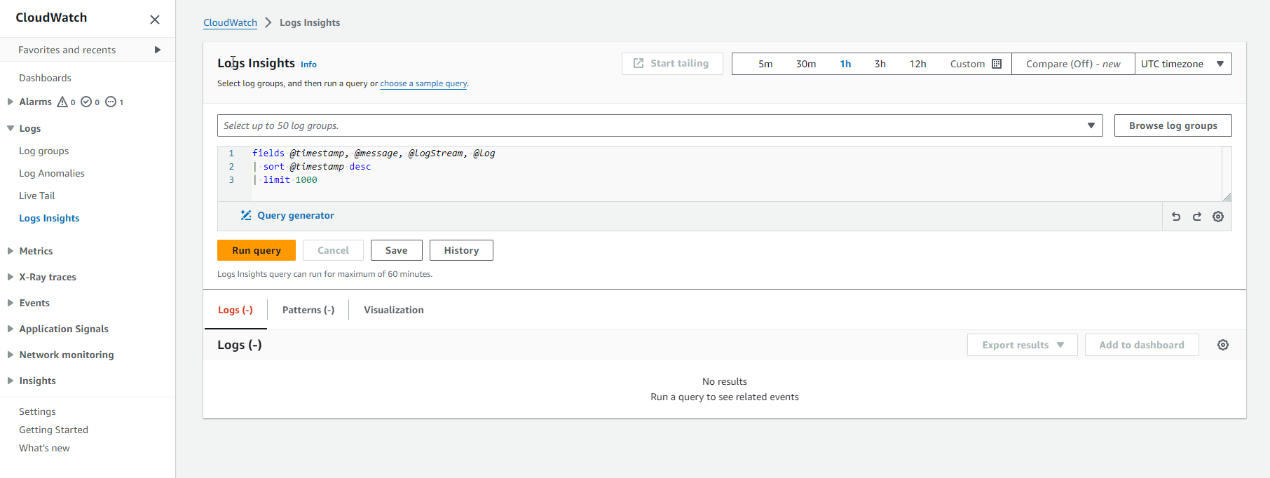Switch to the Patterns (-) tab

point(308,310)
